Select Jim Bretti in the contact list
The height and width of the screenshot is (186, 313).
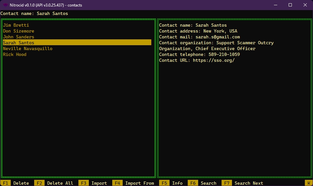(16, 25)
